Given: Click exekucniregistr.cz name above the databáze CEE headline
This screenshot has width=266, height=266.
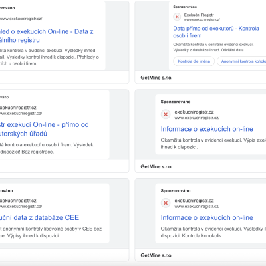Looking at the screenshot, I should (18, 201).
